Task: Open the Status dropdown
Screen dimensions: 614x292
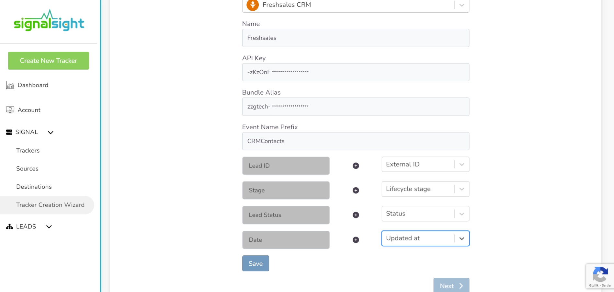Action: (x=425, y=214)
